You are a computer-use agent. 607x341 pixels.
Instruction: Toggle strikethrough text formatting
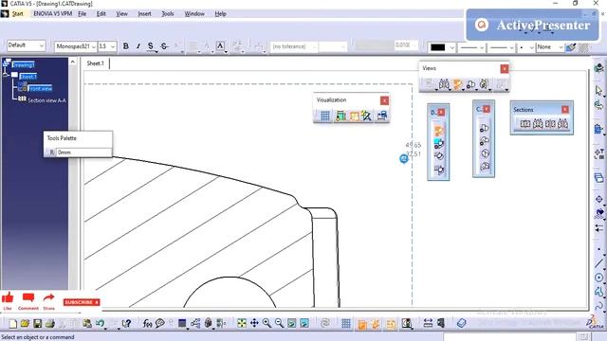tap(164, 46)
